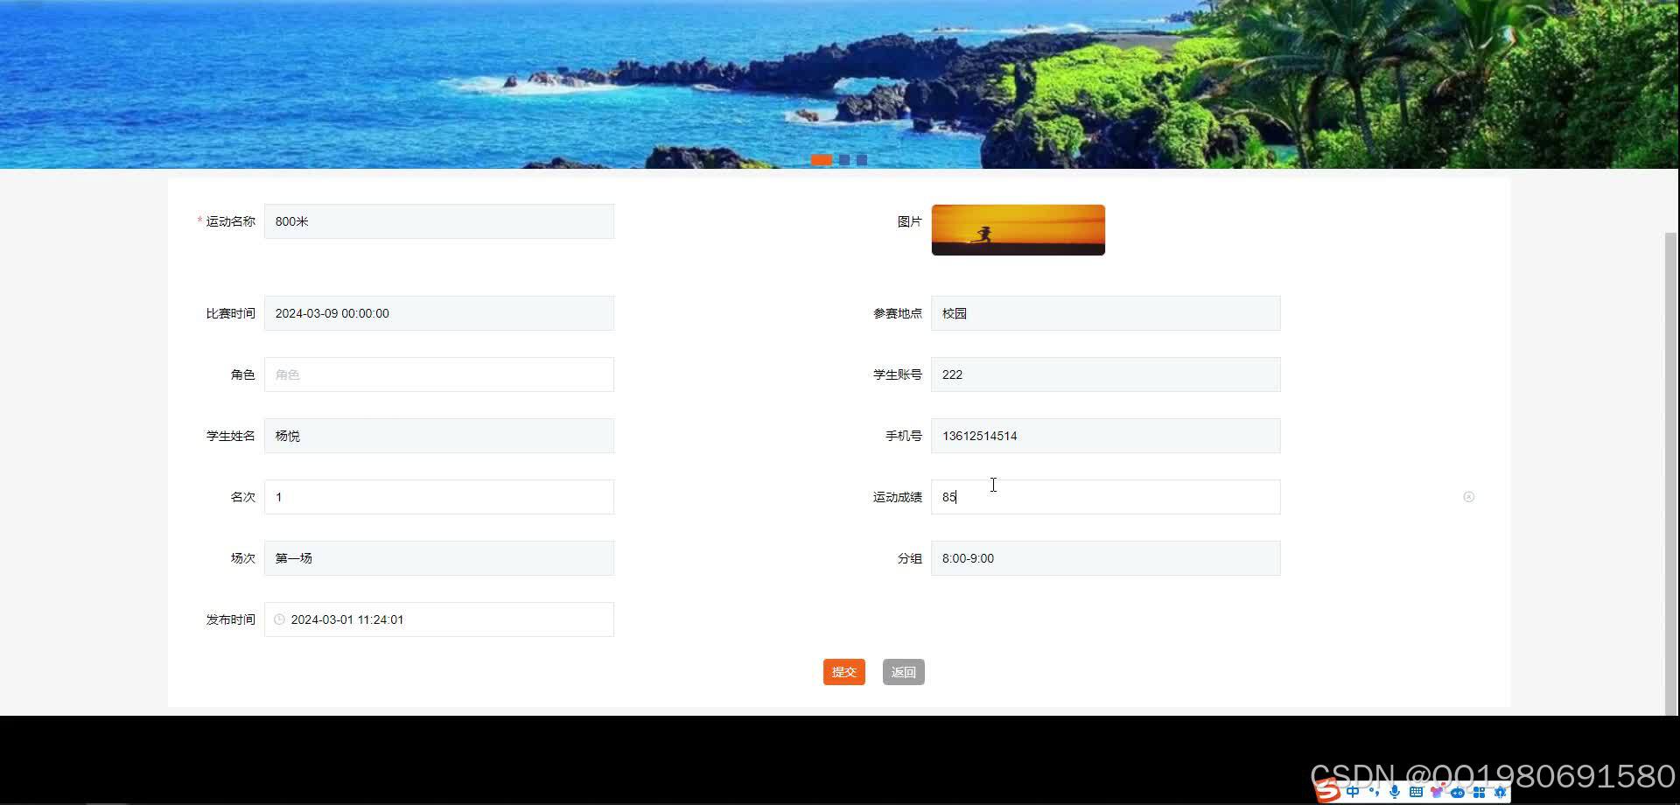1680x805 pixels.
Task: Click the clock icon in the 发布时间 field
Action: coord(279,619)
